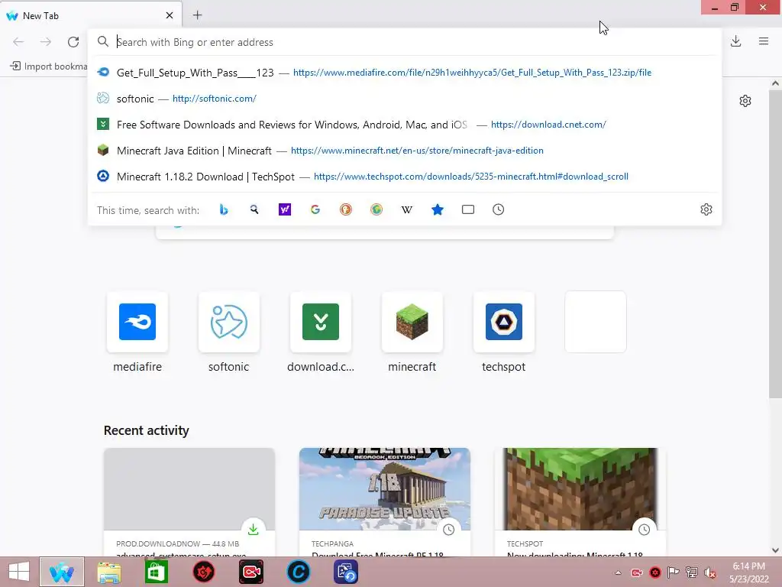Viewport: 782px width, 587px height.
Task: Open new tab page personalize gear
Action: tap(745, 101)
